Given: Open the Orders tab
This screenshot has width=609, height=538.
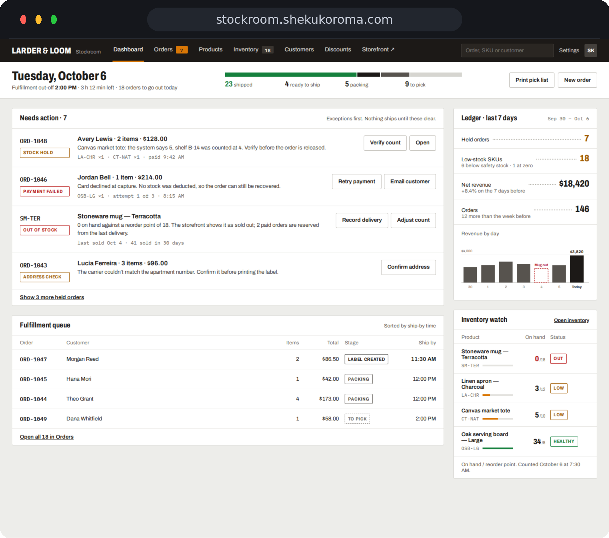Looking at the screenshot, I should coord(171,49).
